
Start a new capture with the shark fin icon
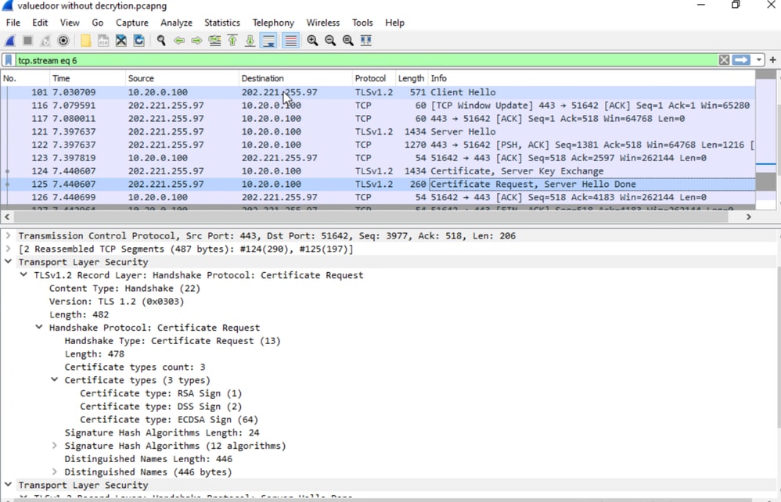pos(10,41)
